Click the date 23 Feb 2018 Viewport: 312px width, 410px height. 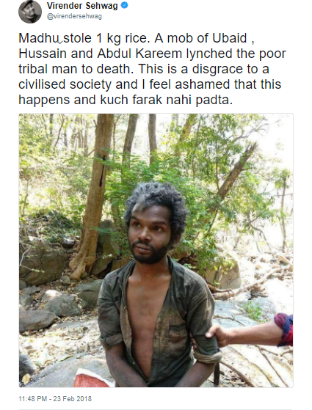73,399
